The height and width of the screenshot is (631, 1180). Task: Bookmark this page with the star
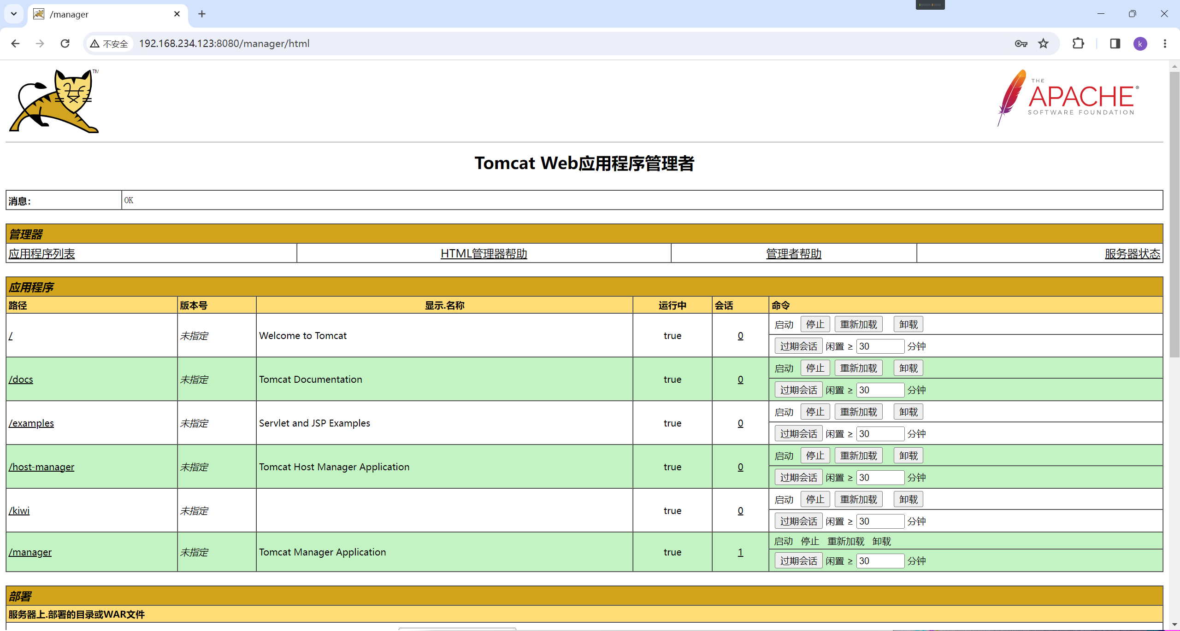[x=1043, y=43]
